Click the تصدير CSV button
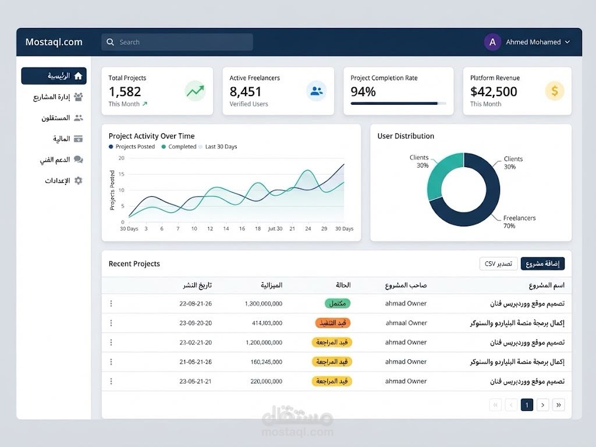 tap(498, 264)
